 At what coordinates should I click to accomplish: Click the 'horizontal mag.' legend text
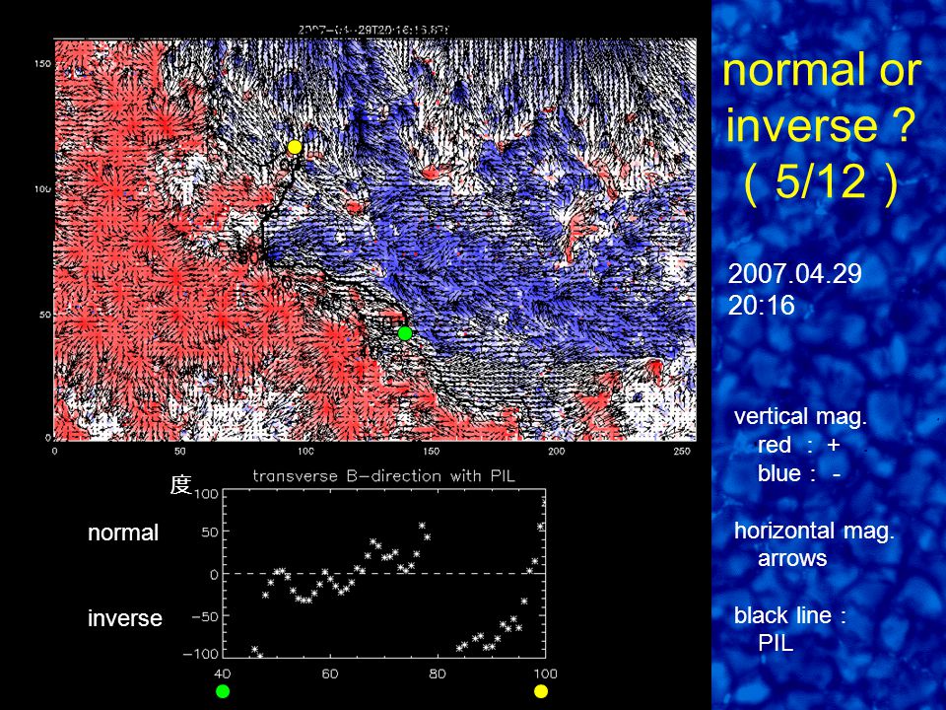[814, 531]
